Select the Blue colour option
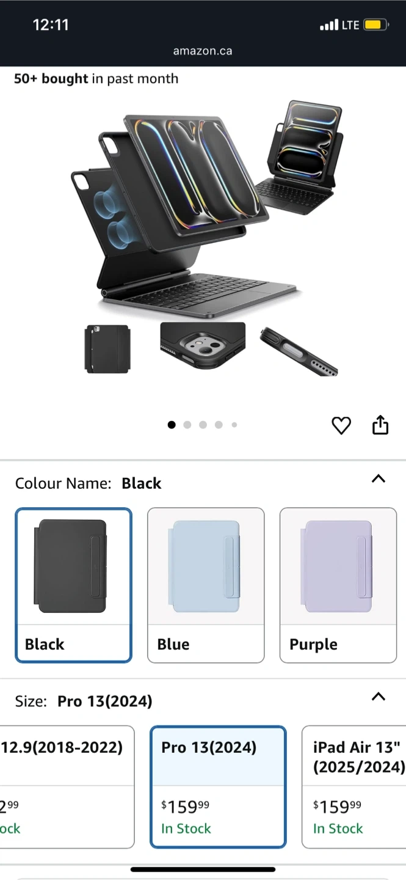Screen dimensions: 406x880 (206, 585)
